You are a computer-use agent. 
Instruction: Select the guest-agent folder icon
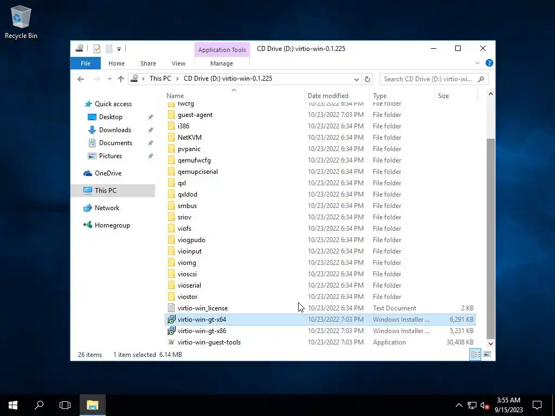[171, 115]
